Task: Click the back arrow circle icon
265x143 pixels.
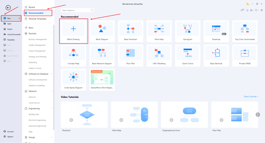Action: pos(8,8)
